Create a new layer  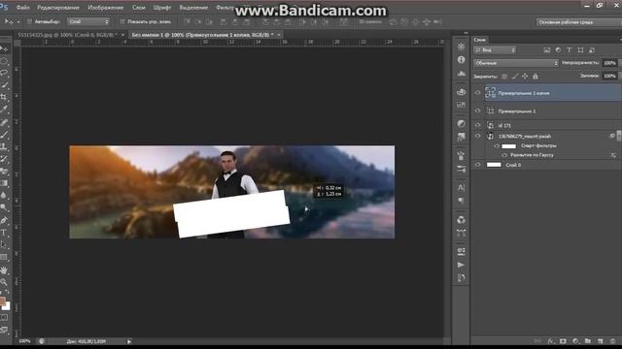(x=601, y=340)
